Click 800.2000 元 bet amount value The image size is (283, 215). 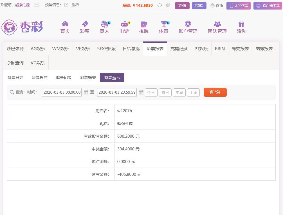(x=128, y=136)
